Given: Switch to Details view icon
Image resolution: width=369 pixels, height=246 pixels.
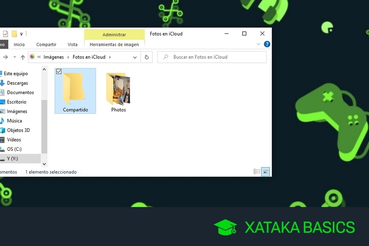Looking at the screenshot, I should (257, 172).
